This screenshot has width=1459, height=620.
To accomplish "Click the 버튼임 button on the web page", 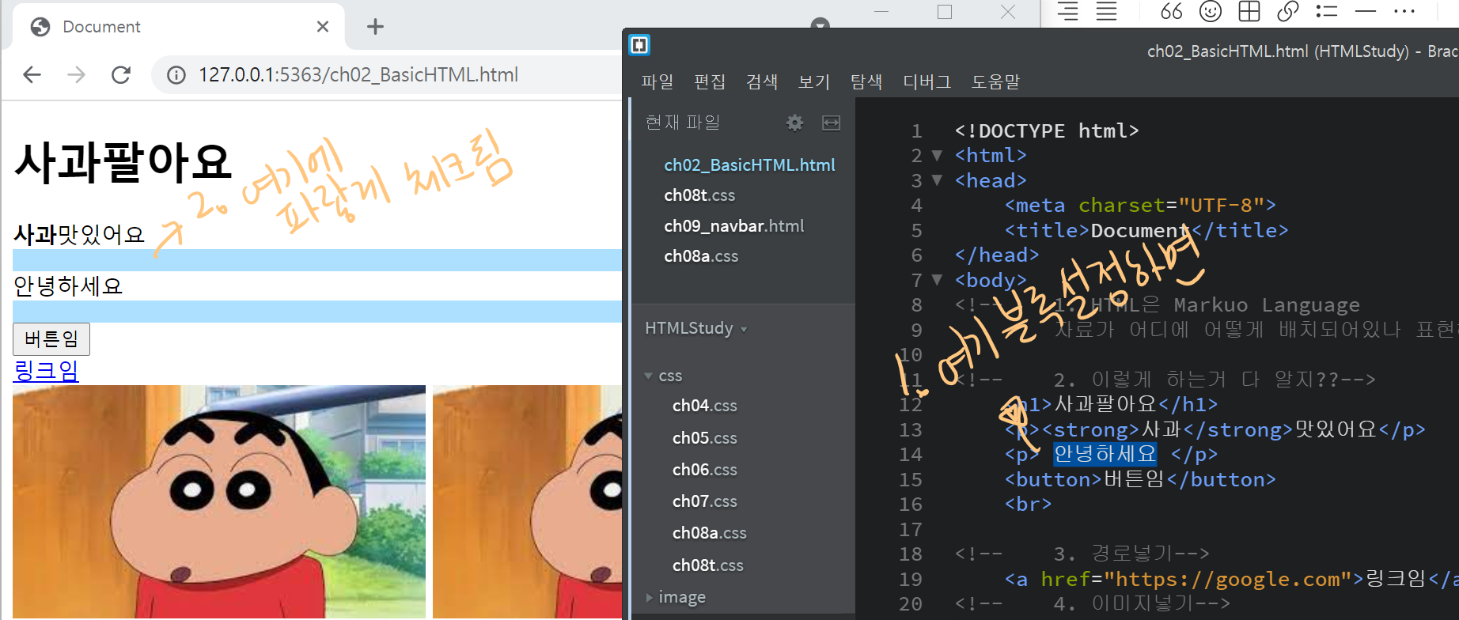I will tap(51, 339).
